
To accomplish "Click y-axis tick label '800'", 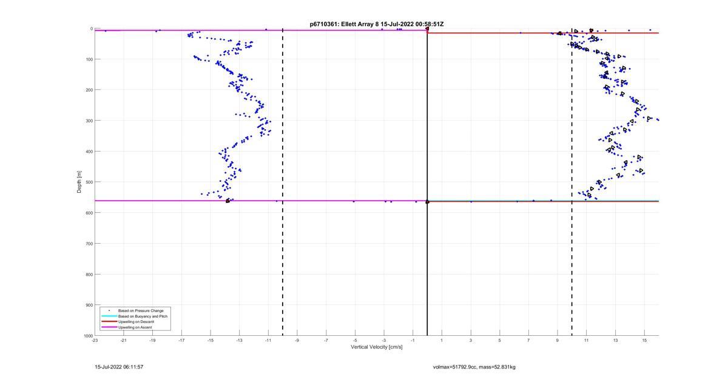I will tap(89, 274).
